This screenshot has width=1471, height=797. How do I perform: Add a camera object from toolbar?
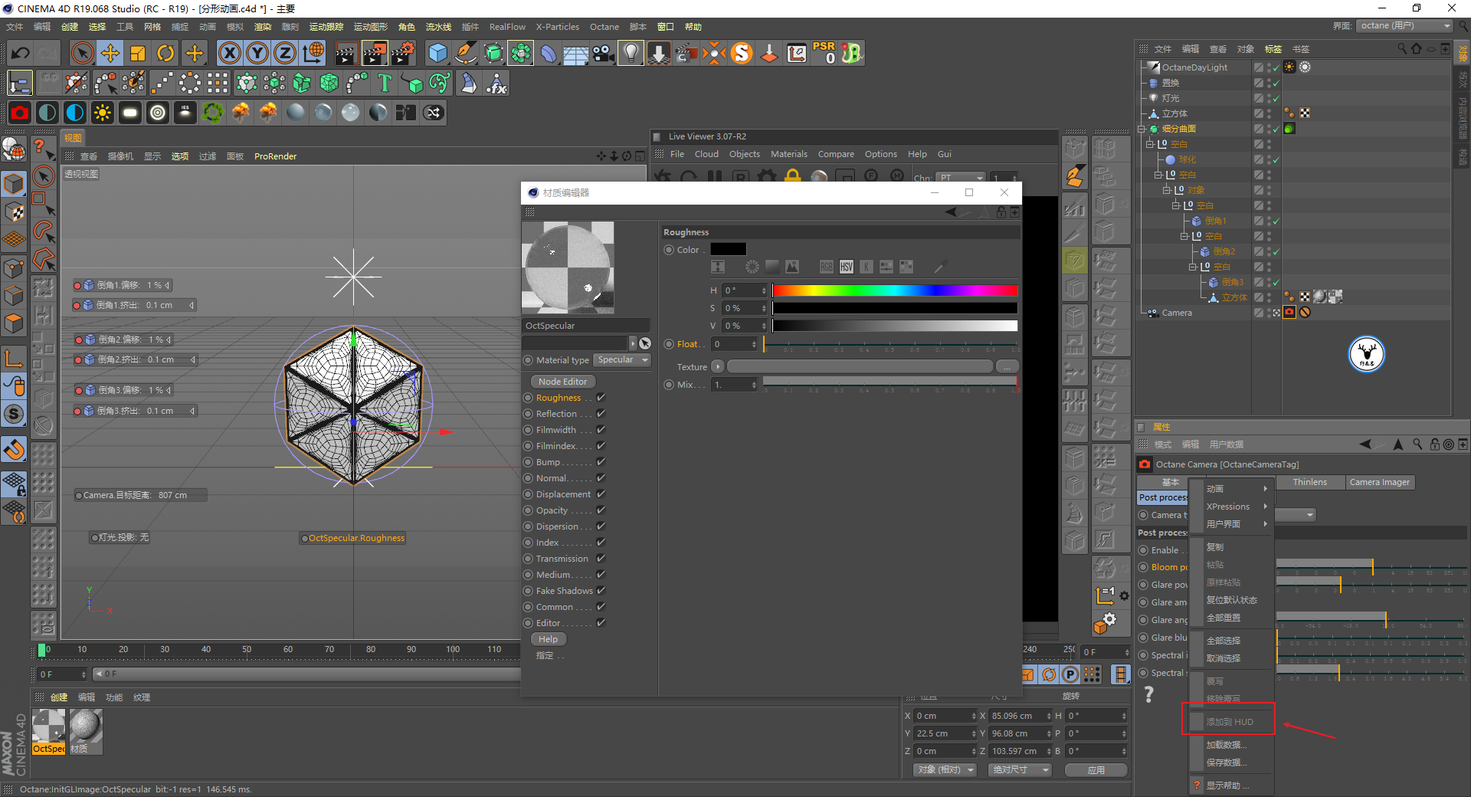(603, 53)
